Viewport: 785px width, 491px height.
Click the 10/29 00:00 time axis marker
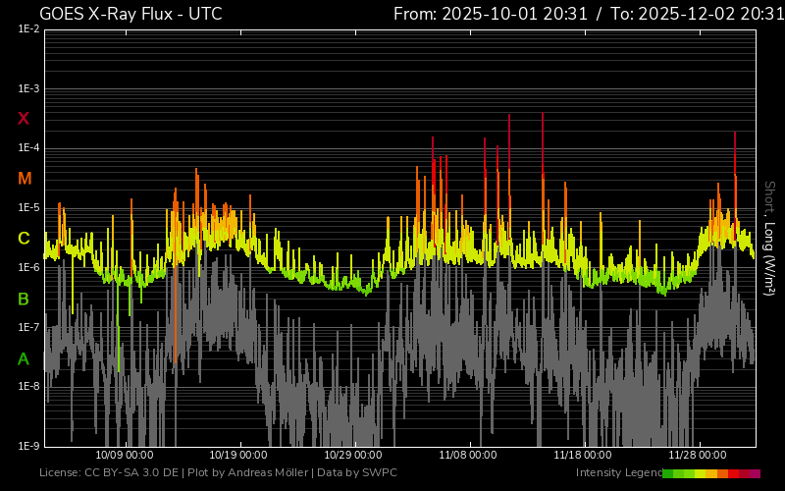click(354, 455)
